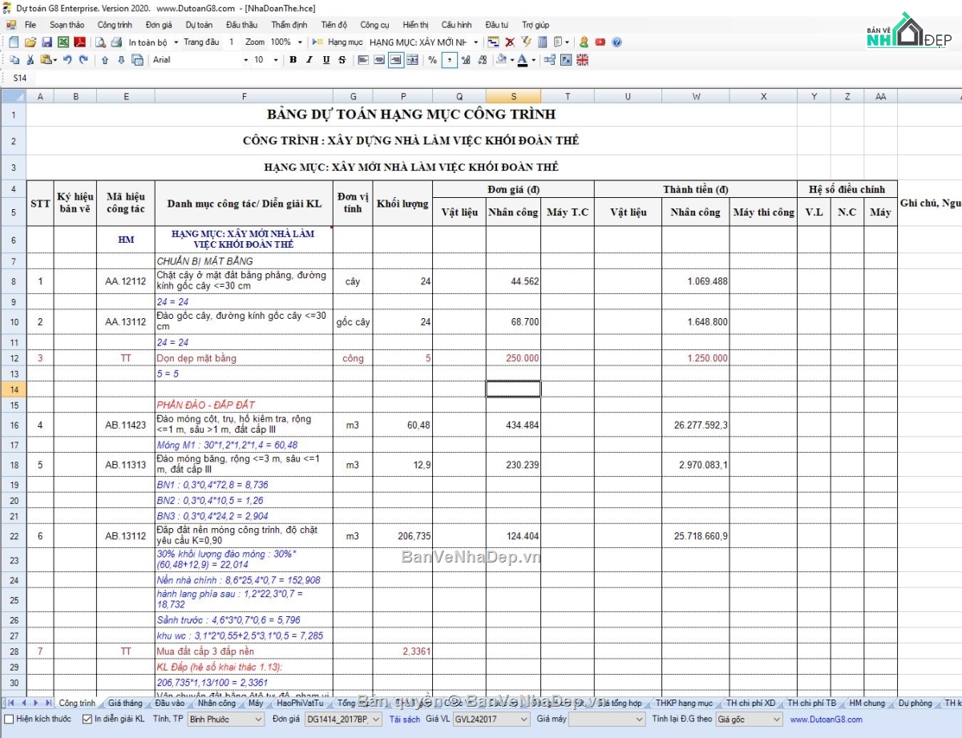Image resolution: width=962 pixels, height=738 pixels.
Task: Uncheck the 'In diễn giải KL' checkbox
Action: tap(87, 719)
